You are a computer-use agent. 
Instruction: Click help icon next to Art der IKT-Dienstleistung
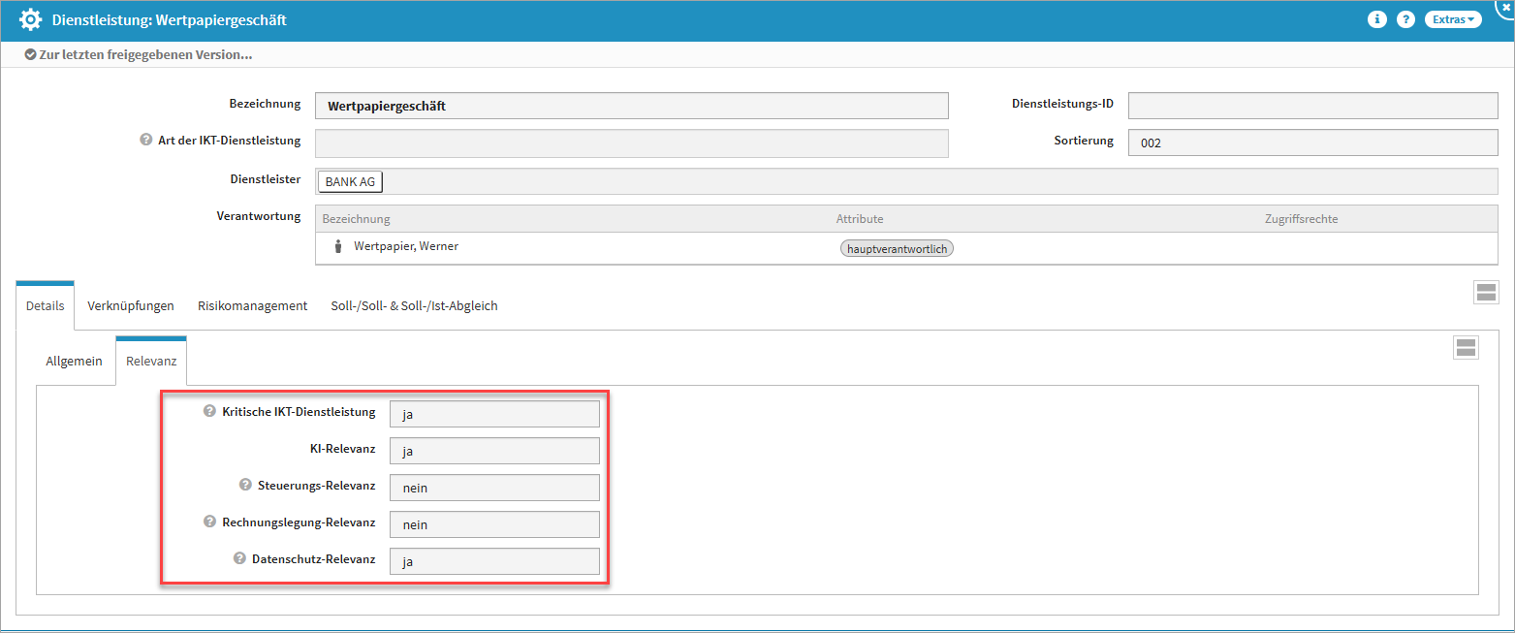tap(147, 141)
